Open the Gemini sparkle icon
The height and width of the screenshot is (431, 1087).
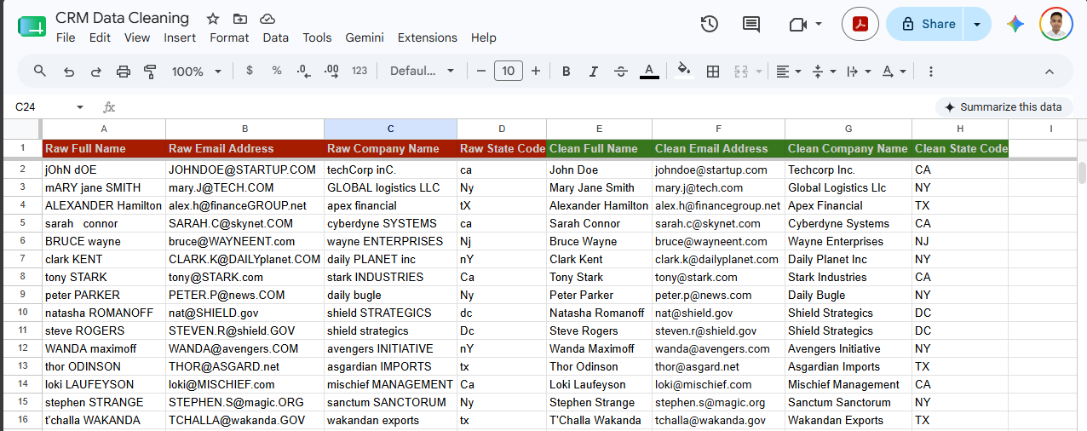pyautogui.click(x=1015, y=24)
